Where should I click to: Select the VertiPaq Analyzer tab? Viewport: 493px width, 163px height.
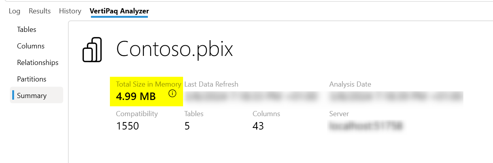coord(119,11)
